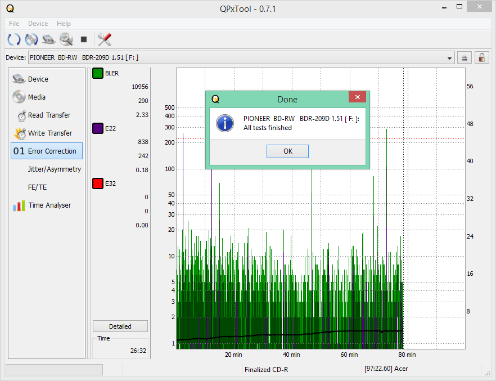Click [97:22.60] Acer in status bar
This screenshot has height=381, width=496.
(386, 369)
